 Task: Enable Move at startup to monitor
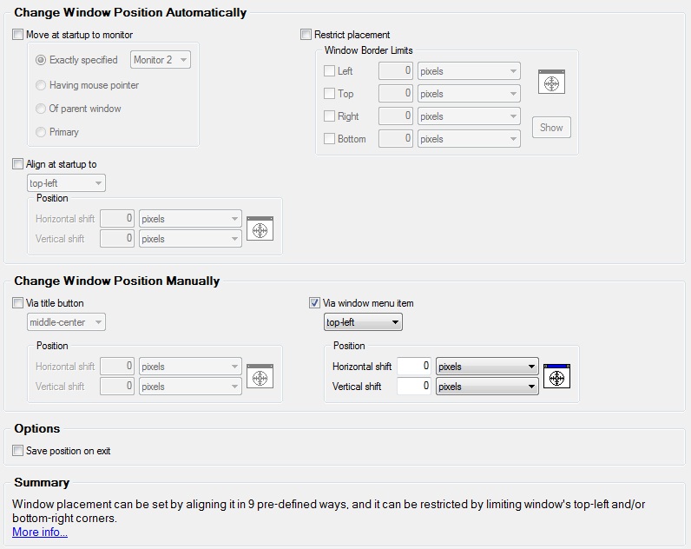(x=17, y=35)
